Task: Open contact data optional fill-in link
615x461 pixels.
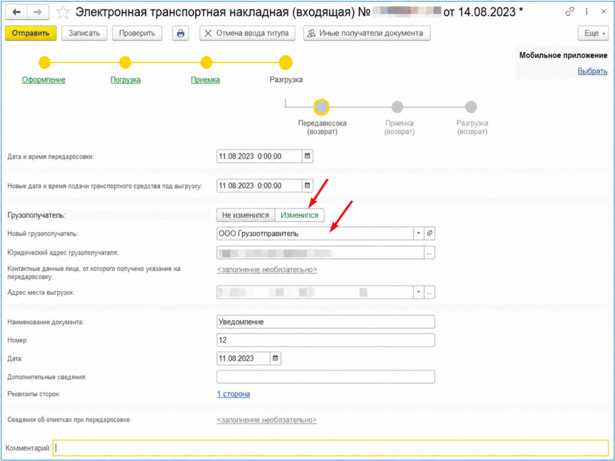Action: [267, 270]
